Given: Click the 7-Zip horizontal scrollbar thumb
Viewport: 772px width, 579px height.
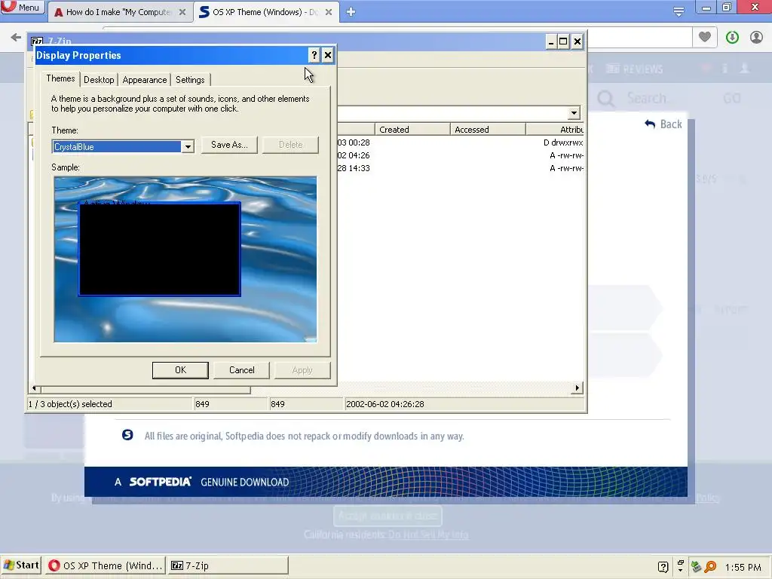Looking at the screenshot, I should [x=146, y=389].
